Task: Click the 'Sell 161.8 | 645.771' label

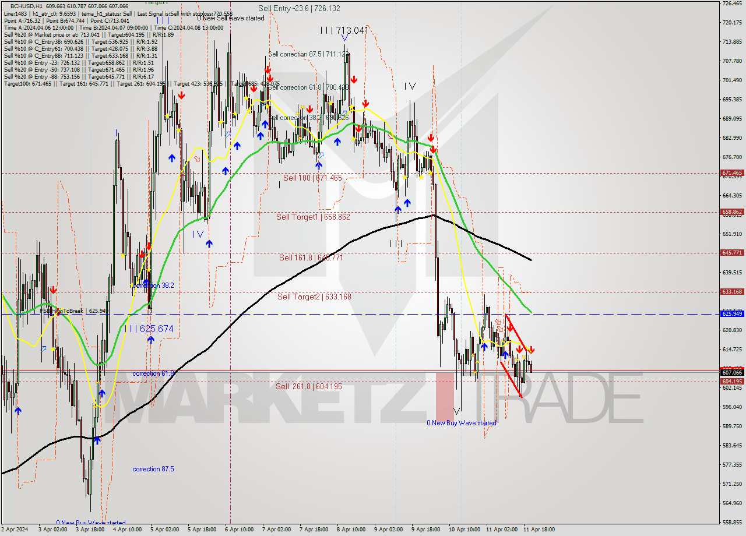Action: [311, 258]
